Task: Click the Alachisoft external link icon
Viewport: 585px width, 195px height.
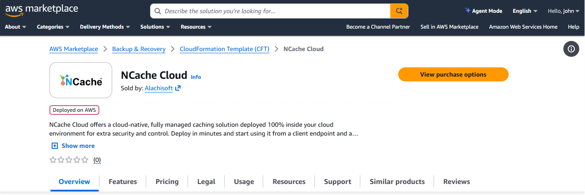Action: click(x=178, y=88)
